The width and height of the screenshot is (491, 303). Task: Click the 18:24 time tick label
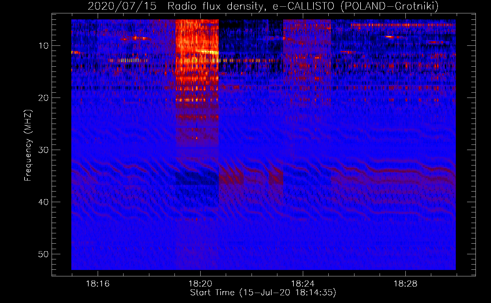click(x=303, y=284)
